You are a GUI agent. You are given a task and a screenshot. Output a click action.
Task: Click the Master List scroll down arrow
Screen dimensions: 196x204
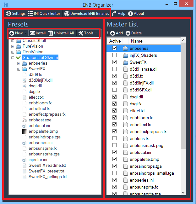(x=183, y=193)
